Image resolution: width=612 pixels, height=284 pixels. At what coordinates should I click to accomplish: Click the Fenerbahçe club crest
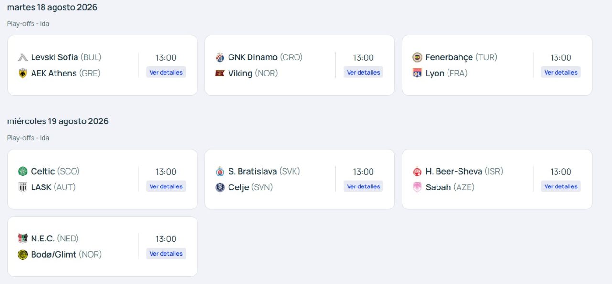pyautogui.click(x=417, y=57)
